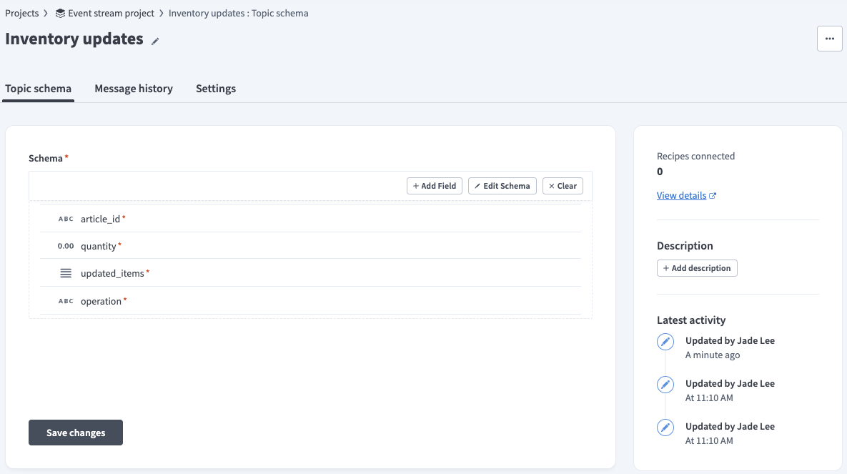This screenshot has width=847, height=474.
Task: Go to Projects in the breadcrumb
Action: pyautogui.click(x=21, y=13)
